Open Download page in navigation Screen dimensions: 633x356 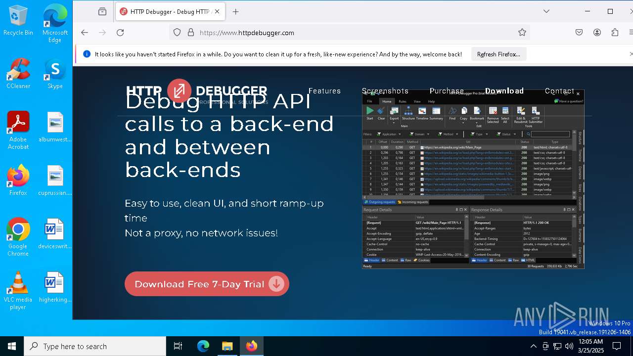click(504, 91)
